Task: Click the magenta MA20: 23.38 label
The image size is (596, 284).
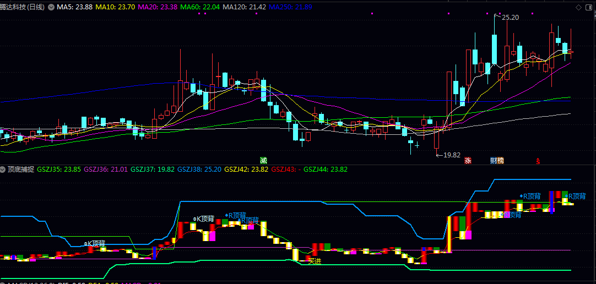Action: pos(157,7)
